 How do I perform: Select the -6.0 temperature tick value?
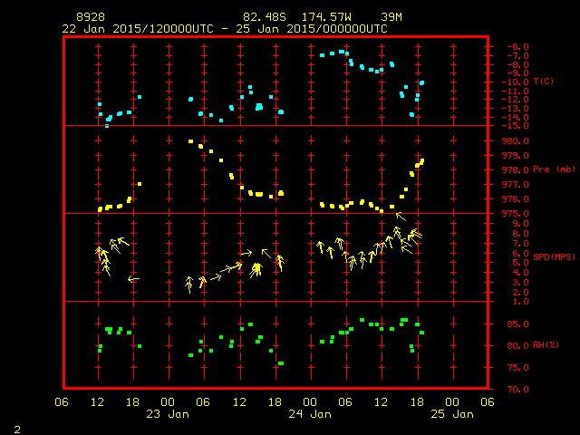point(517,46)
